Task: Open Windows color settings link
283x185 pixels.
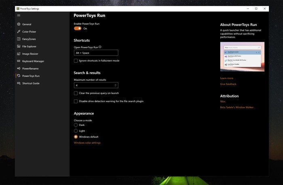Action: 87,143
